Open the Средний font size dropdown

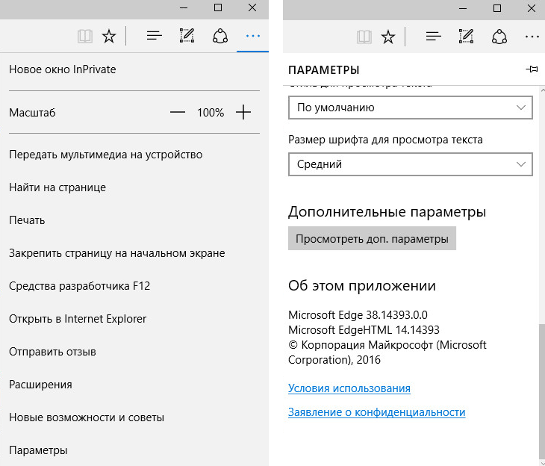click(410, 164)
